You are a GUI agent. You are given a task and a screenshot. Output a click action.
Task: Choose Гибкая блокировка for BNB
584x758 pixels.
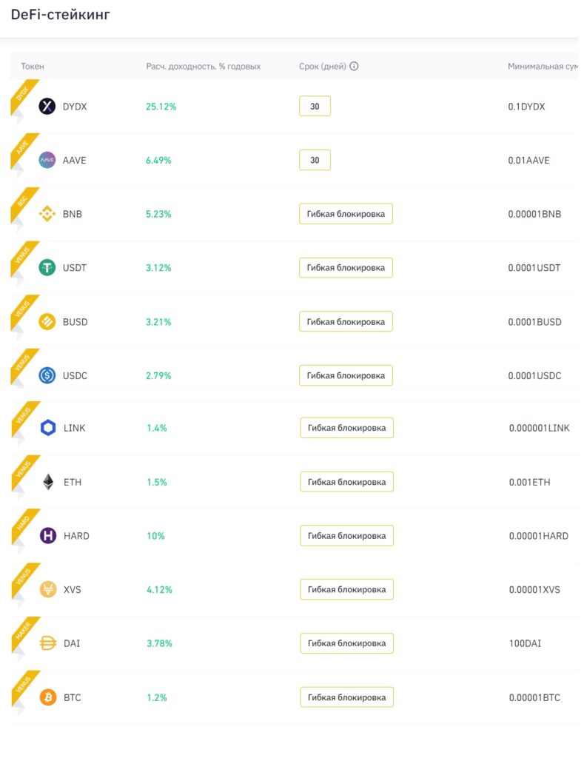(x=346, y=214)
